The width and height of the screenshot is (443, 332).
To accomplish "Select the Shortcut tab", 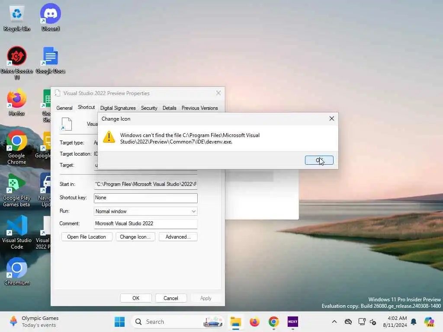I will [86, 107].
